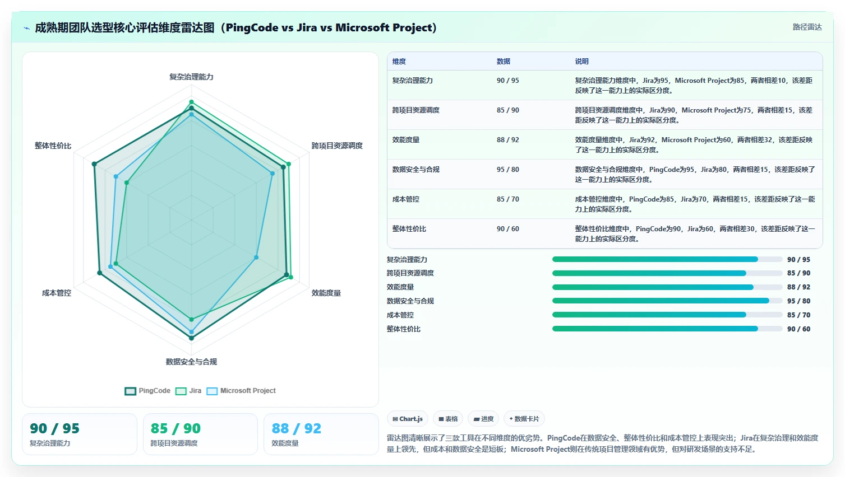
Task: Click radar axis label 整体性价比
Action: pos(53,146)
